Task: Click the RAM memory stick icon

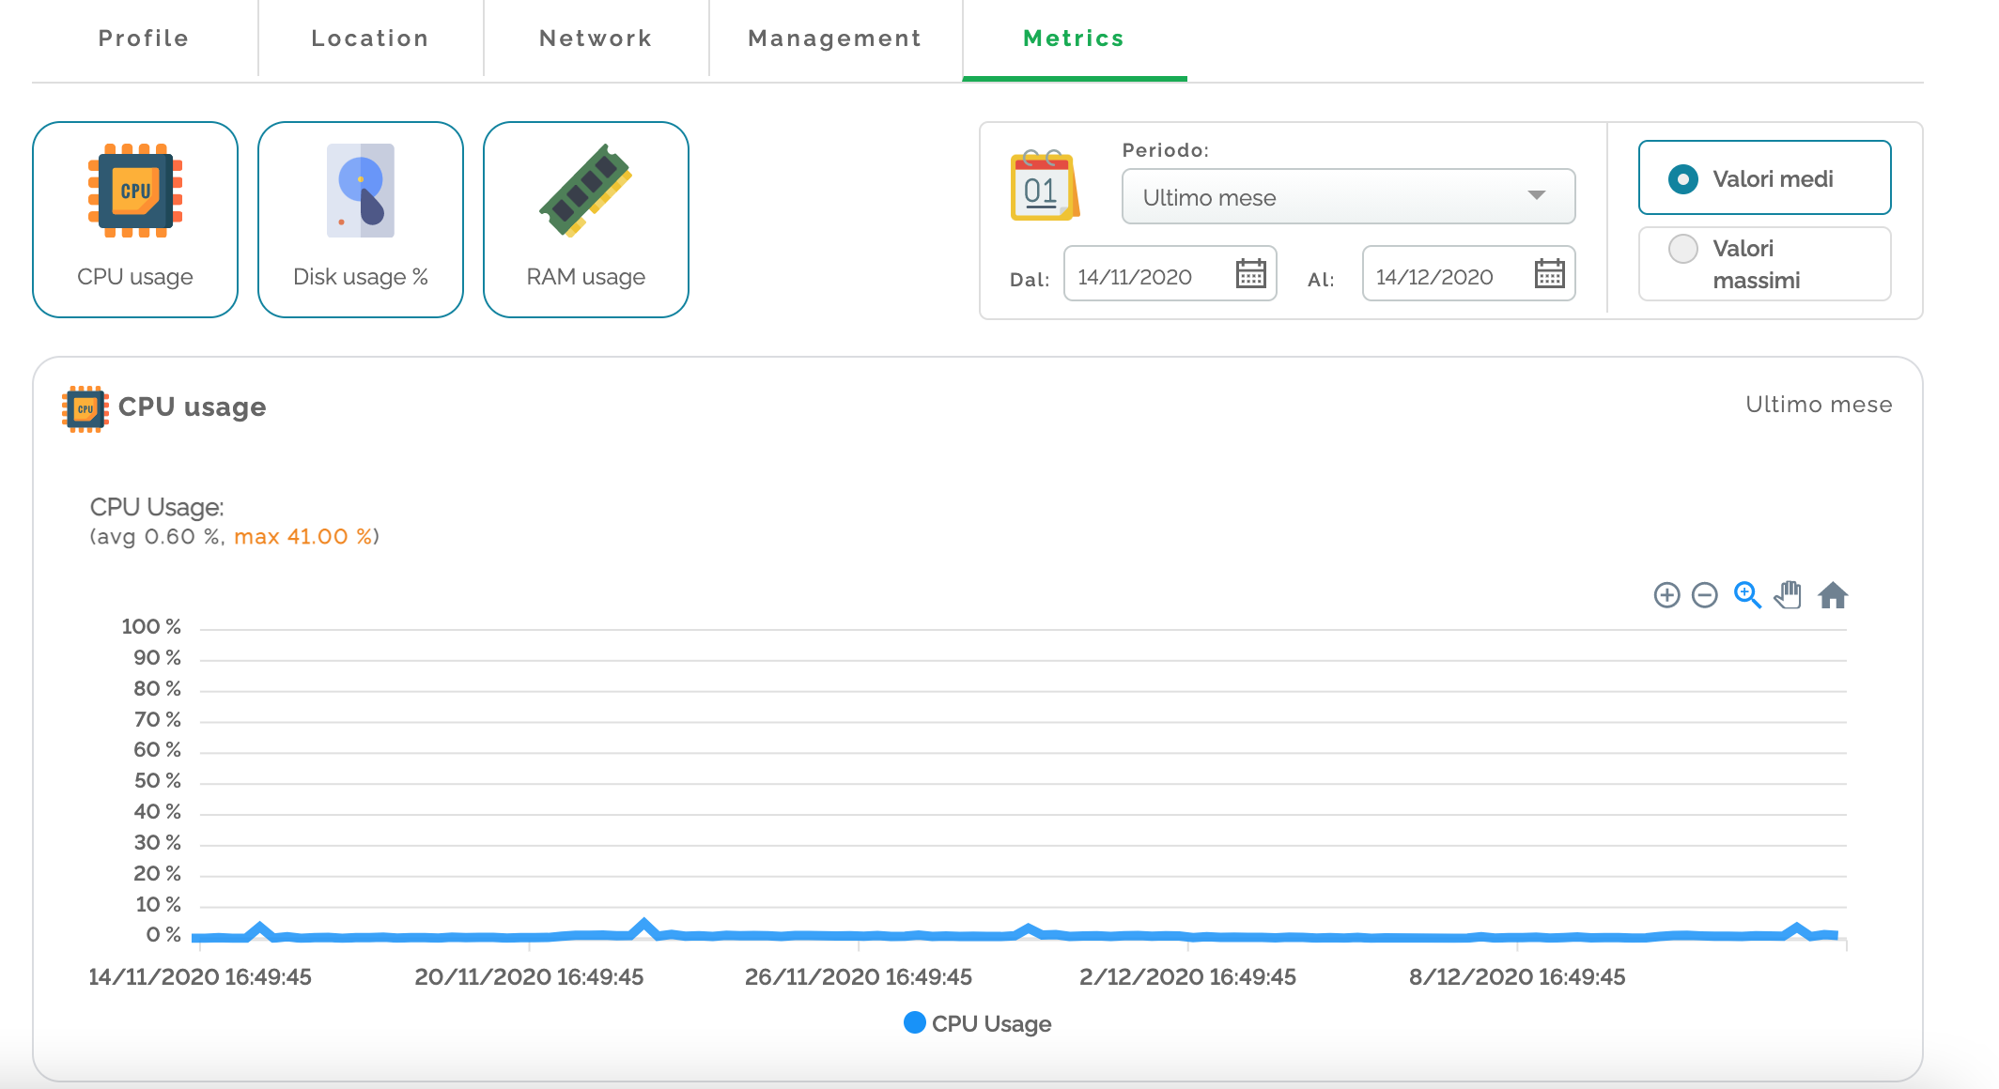Action: click(585, 190)
